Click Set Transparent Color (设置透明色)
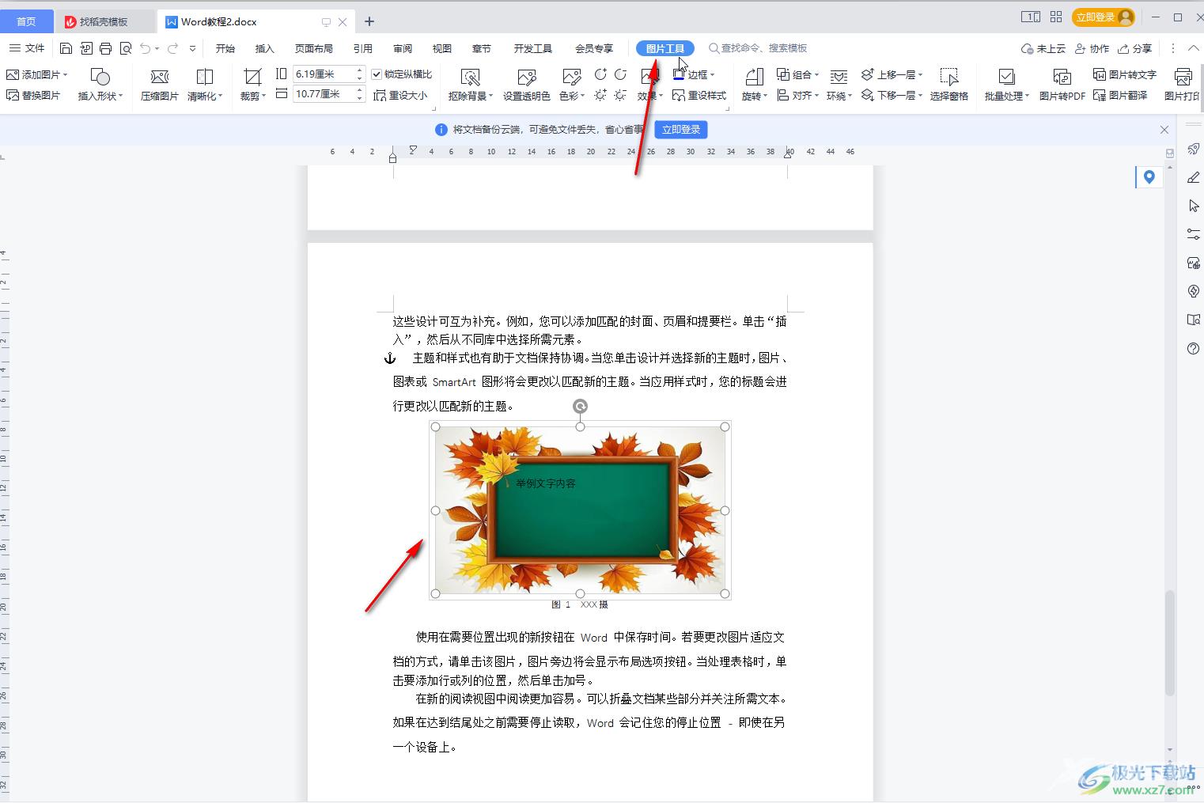 527,85
